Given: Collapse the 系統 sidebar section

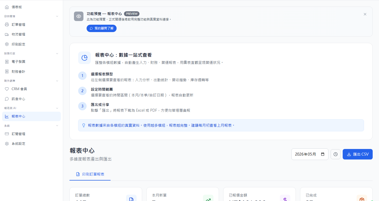Looking at the screenshot, I should coord(57,126).
